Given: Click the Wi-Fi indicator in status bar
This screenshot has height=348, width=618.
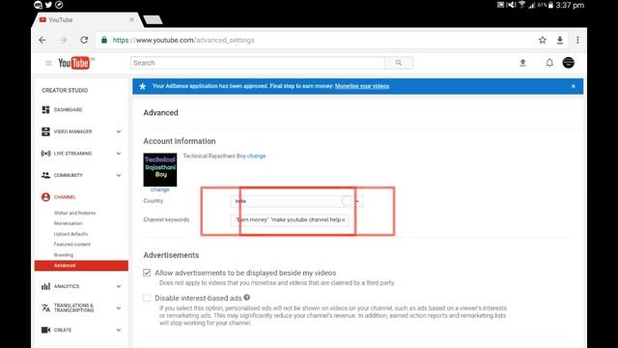Looking at the screenshot, I should point(521,5).
